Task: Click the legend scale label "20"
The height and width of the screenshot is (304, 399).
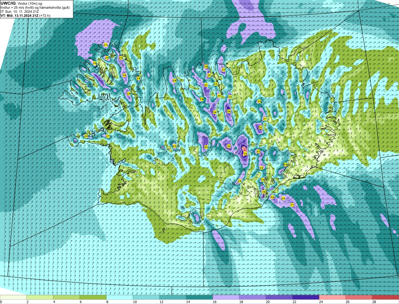Action: [x=267, y=302]
